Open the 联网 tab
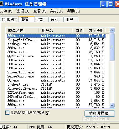The height and width of the screenshot is (129, 119). coord(56,19)
